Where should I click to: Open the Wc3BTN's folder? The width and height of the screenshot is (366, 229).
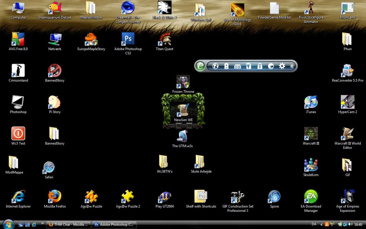click(x=164, y=164)
